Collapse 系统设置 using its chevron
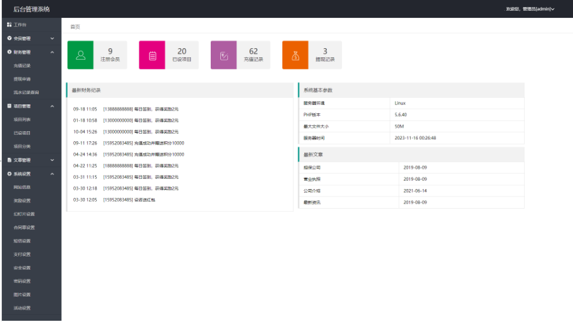 [52, 174]
